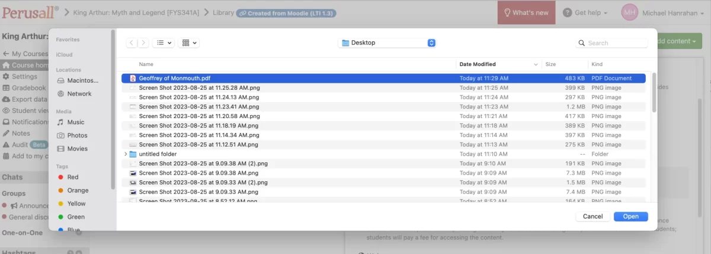Click the Cancel button
Image resolution: width=711 pixels, height=254 pixels.
pyautogui.click(x=592, y=216)
